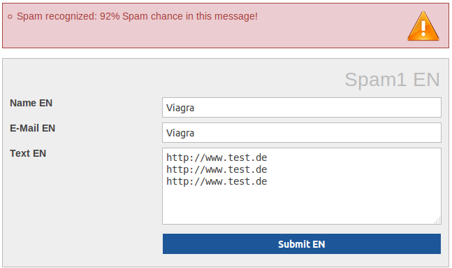Click the word Viagra in E-Mail EN field

click(180, 133)
